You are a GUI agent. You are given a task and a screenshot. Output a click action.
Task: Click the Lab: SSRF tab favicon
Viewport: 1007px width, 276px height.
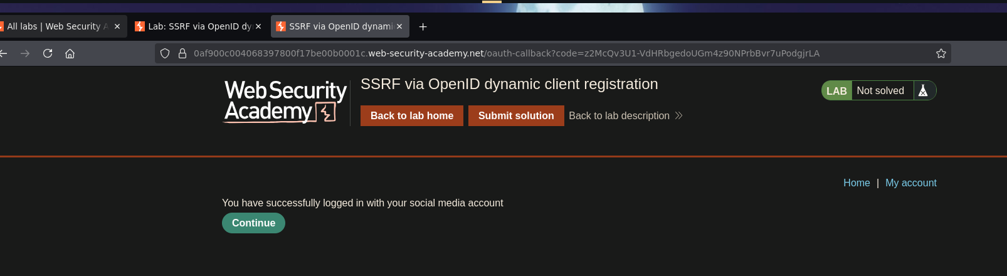coord(140,26)
